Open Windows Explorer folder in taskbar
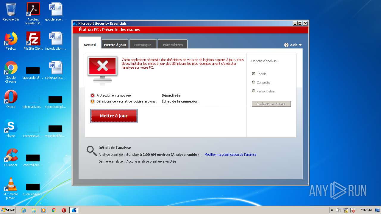381x214 pixels. click(34, 210)
